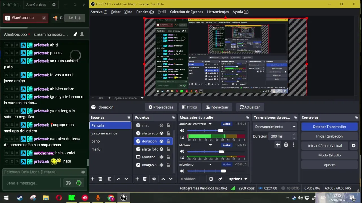Image resolution: width=362 pixels, height=203 pixels.
Task: Open the user list icon in KickTalk header
Action: point(82,34)
